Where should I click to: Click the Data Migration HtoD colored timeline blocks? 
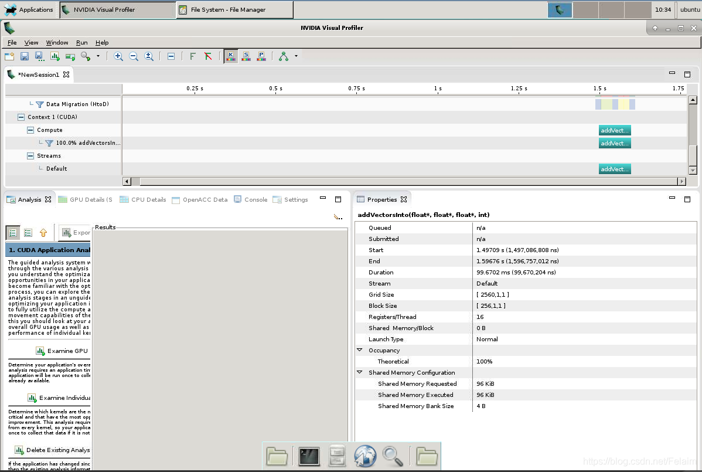615,104
